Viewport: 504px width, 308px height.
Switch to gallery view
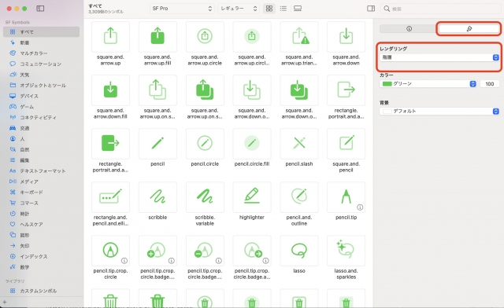pos(298,9)
